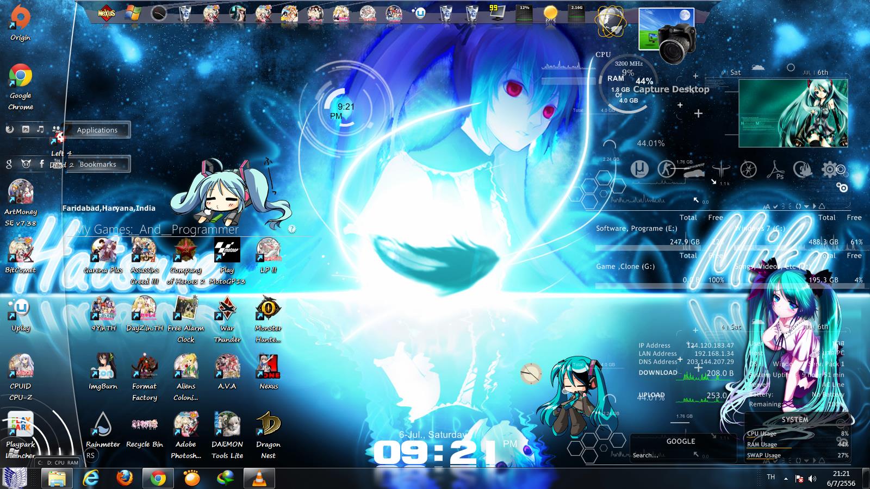Viewport: 870px width, 489px height.
Task: Open the DAEMON Tools Lite shortcut
Action: (x=227, y=436)
